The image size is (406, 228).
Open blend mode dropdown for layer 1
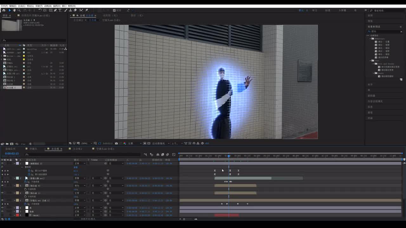80,163
